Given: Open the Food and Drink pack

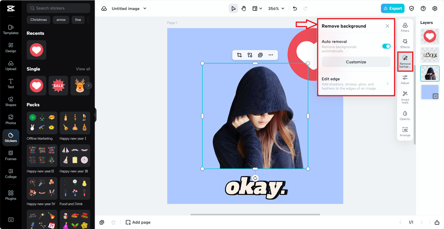Looking at the screenshot, I should pyautogui.click(x=75, y=188).
